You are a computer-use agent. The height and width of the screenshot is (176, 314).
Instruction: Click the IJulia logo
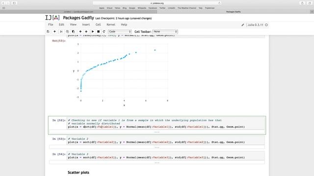52,18
